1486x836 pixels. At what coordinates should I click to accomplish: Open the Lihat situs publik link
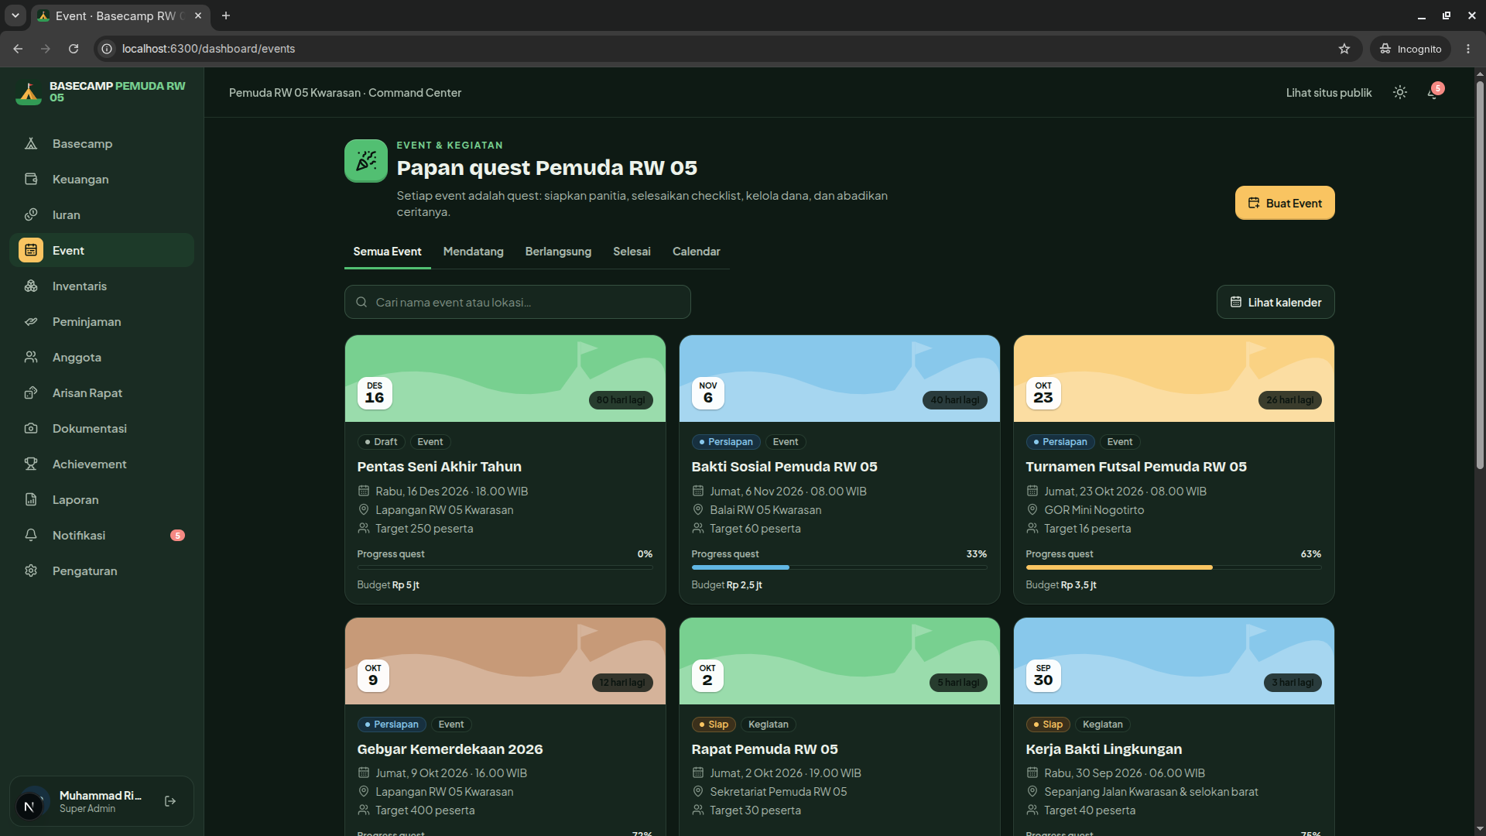click(x=1329, y=93)
